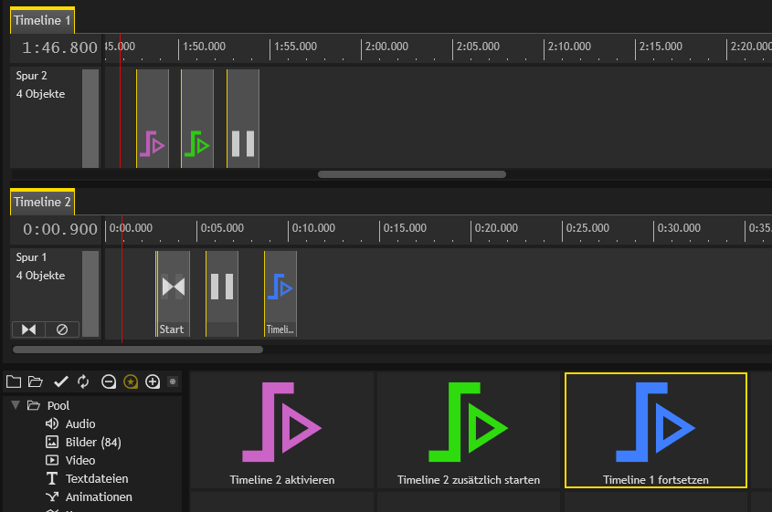Screen dimensions: 772x512
Task: Toggle the yellow star filter icon
Action: (131, 381)
